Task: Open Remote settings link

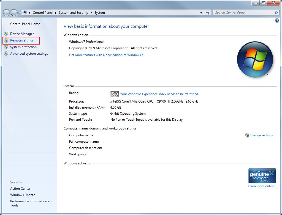Action: point(22,40)
